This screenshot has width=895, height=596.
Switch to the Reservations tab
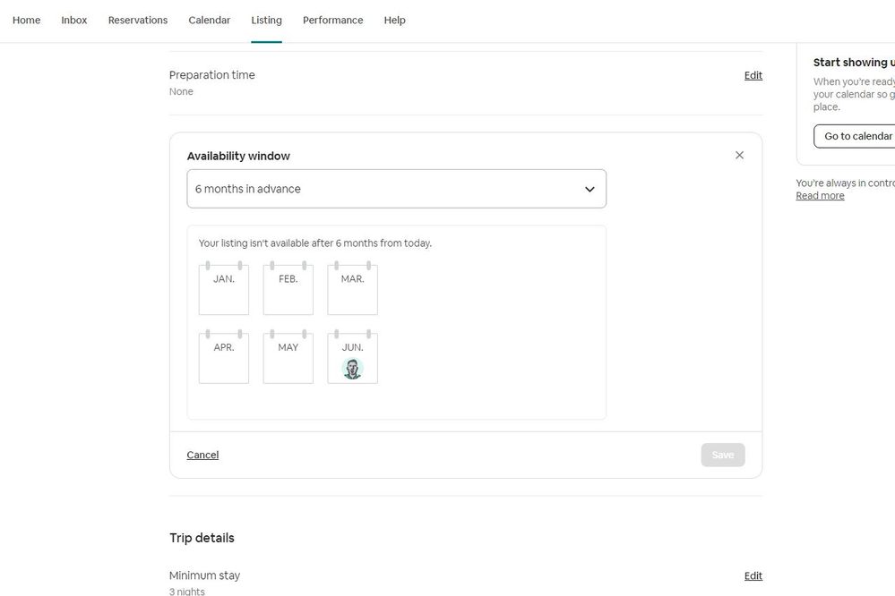pyautogui.click(x=138, y=20)
